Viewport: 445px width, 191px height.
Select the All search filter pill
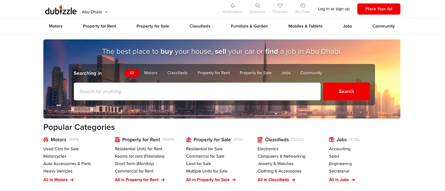[x=132, y=73]
